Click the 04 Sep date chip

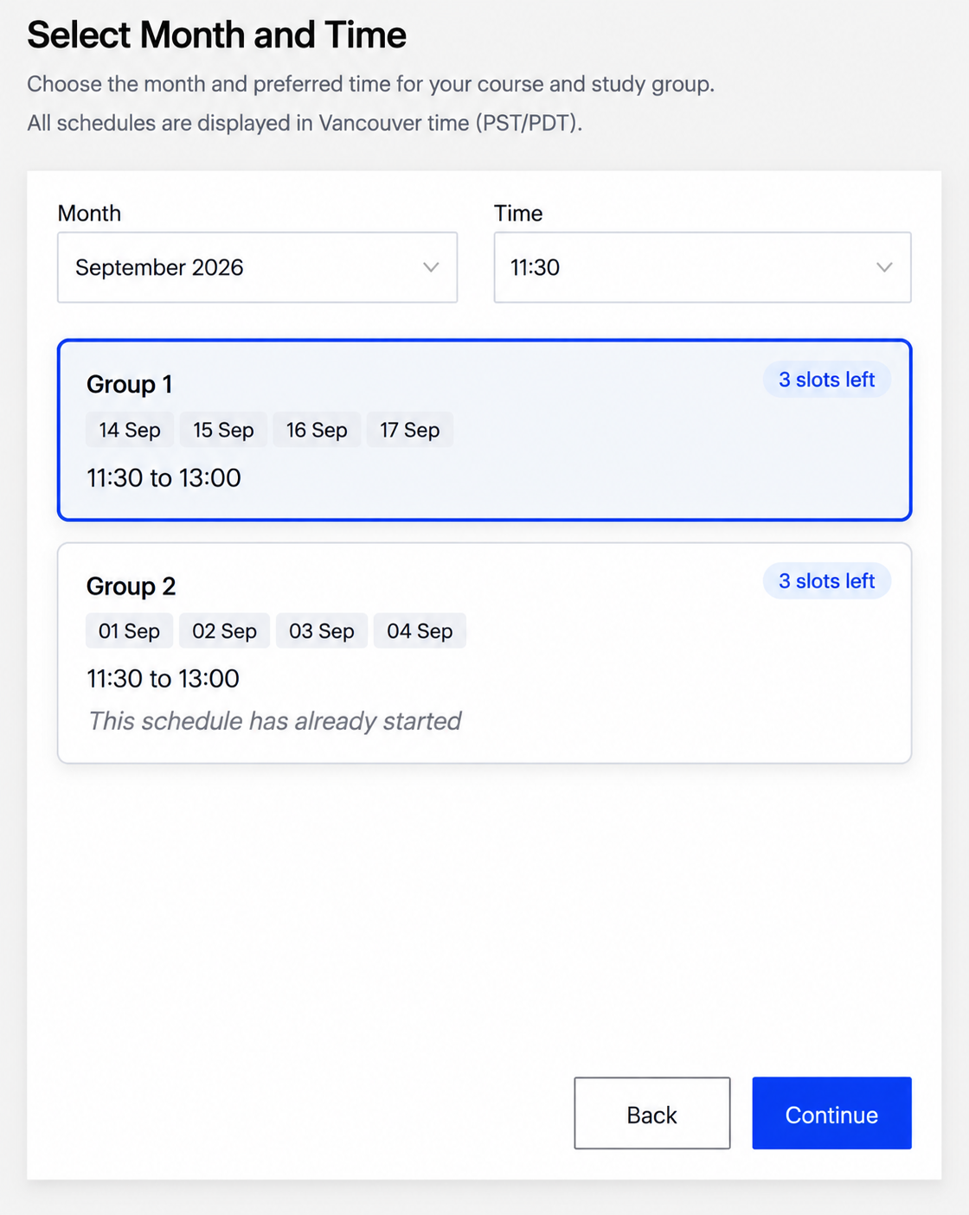(x=420, y=631)
